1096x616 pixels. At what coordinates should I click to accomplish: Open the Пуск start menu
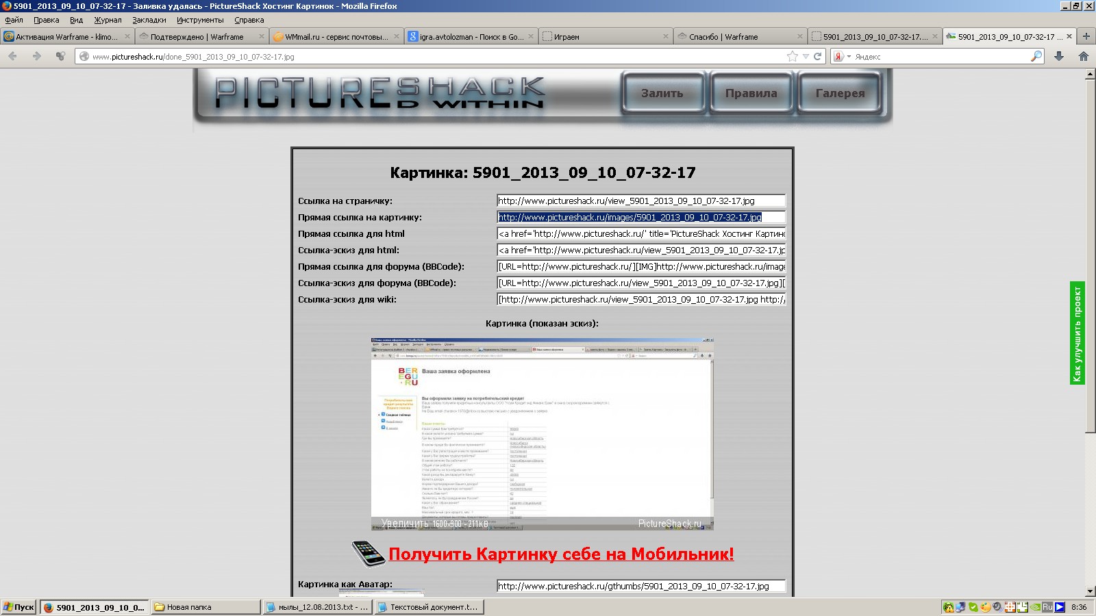tap(19, 607)
